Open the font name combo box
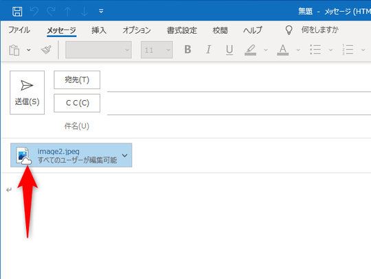371x279 pixels. [98, 50]
